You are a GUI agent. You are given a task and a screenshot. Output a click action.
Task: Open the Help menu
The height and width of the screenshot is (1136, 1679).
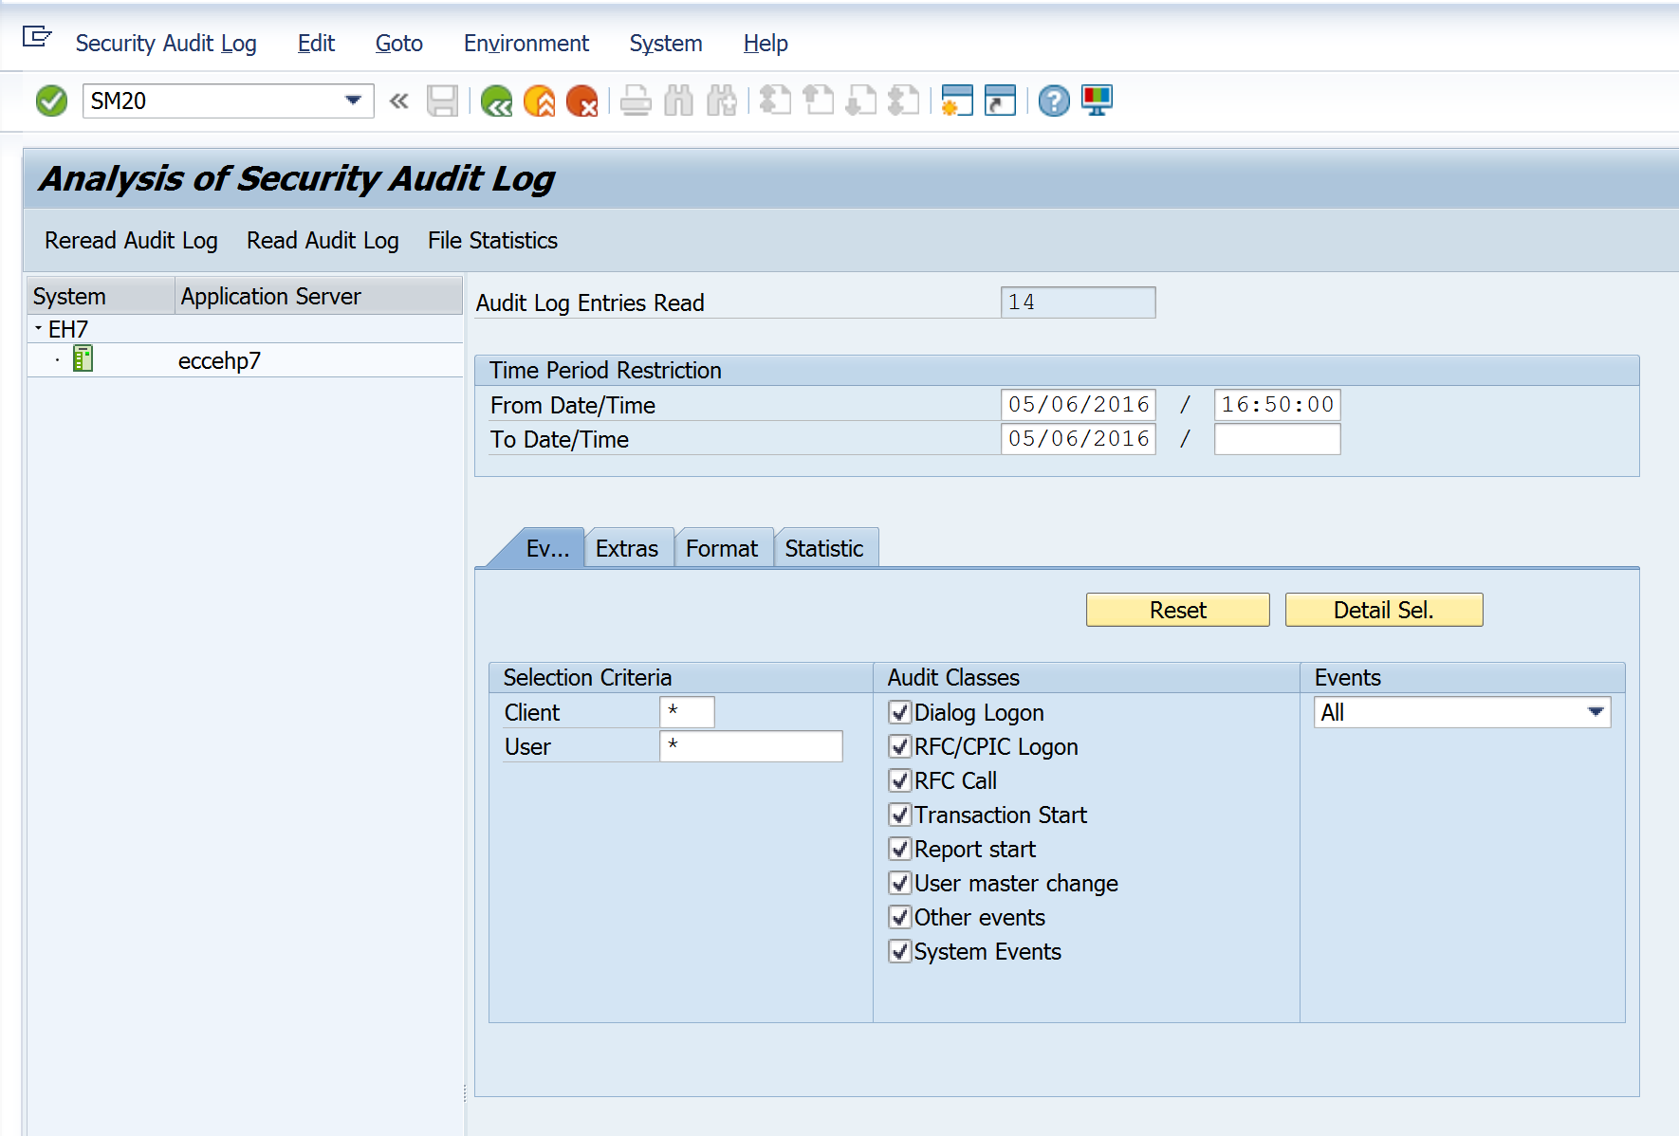coord(766,43)
